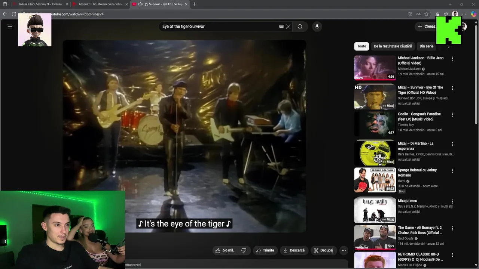Viewport: 479px width, 269px height.
Task: Open the Creează create menu
Action: coord(427,27)
